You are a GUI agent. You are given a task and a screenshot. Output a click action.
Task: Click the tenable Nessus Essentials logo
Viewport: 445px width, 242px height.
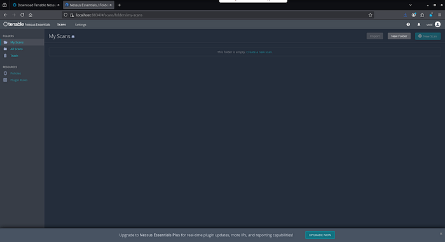point(27,24)
